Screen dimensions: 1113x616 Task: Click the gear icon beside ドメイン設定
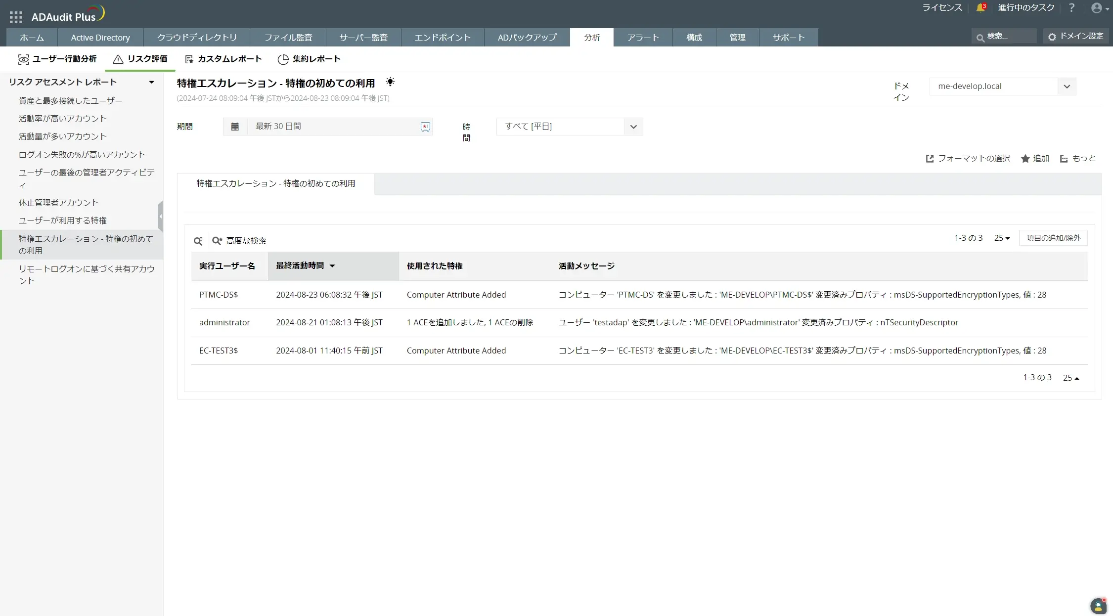(1052, 37)
